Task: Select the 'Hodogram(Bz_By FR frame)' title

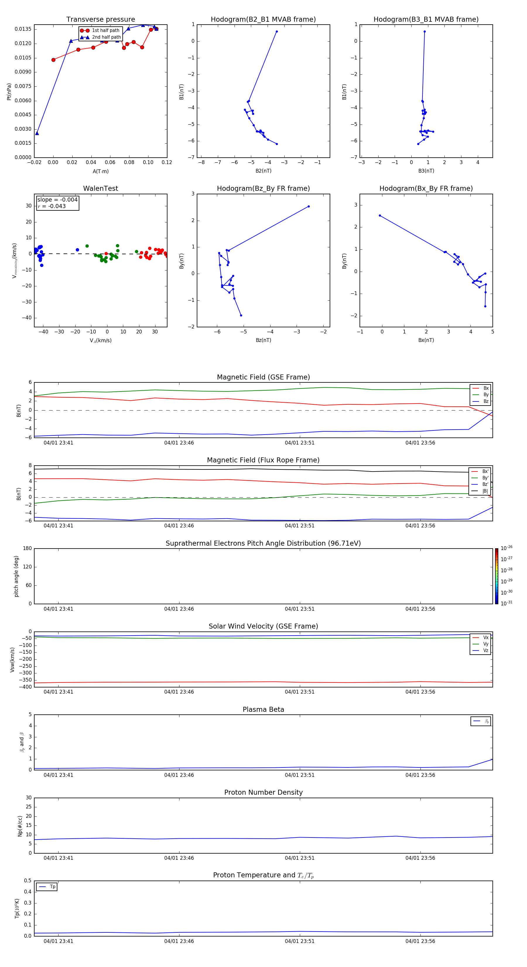Action: tap(263, 188)
